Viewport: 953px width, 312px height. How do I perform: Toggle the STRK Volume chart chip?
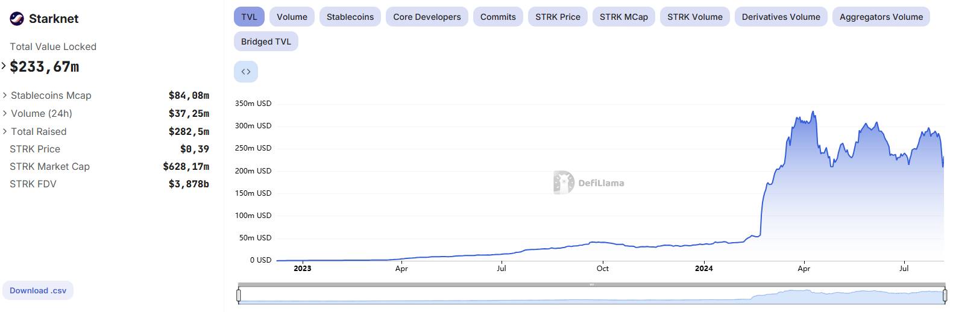695,17
